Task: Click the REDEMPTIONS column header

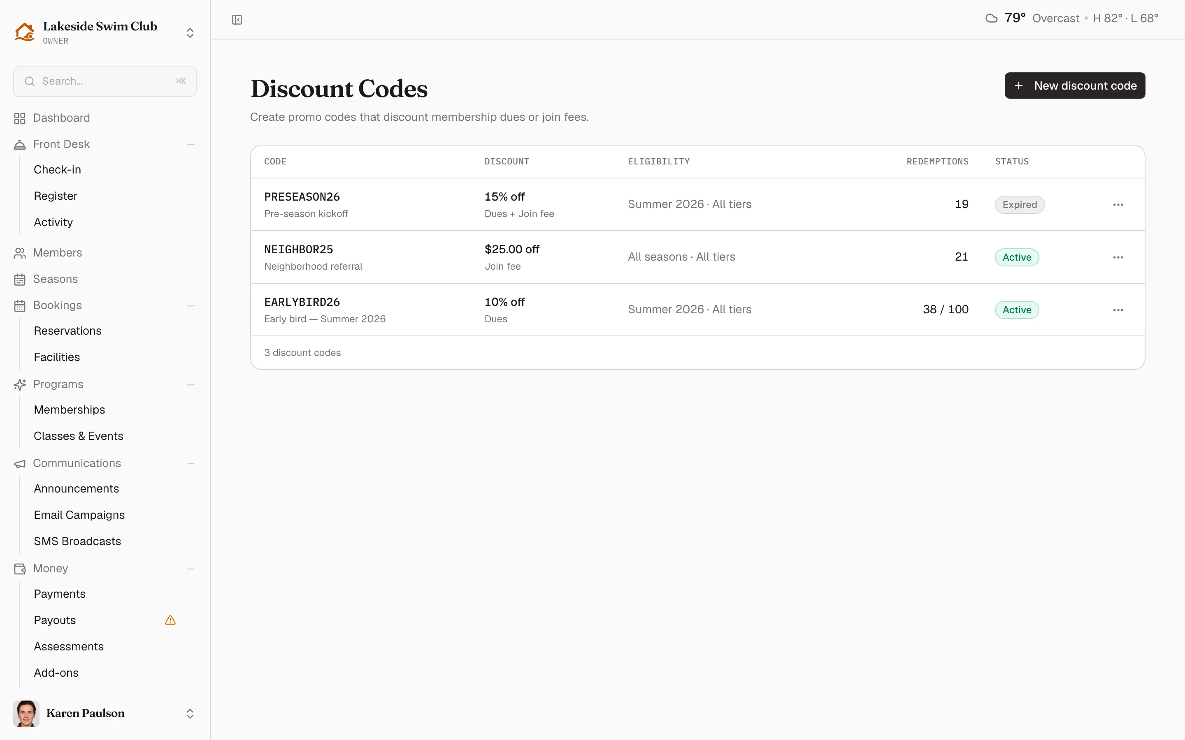Action: click(937, 162)
